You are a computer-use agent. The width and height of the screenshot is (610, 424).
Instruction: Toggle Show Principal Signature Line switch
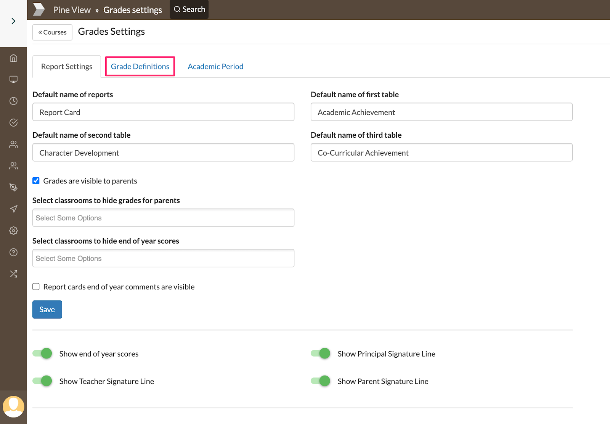pos(321,353)
